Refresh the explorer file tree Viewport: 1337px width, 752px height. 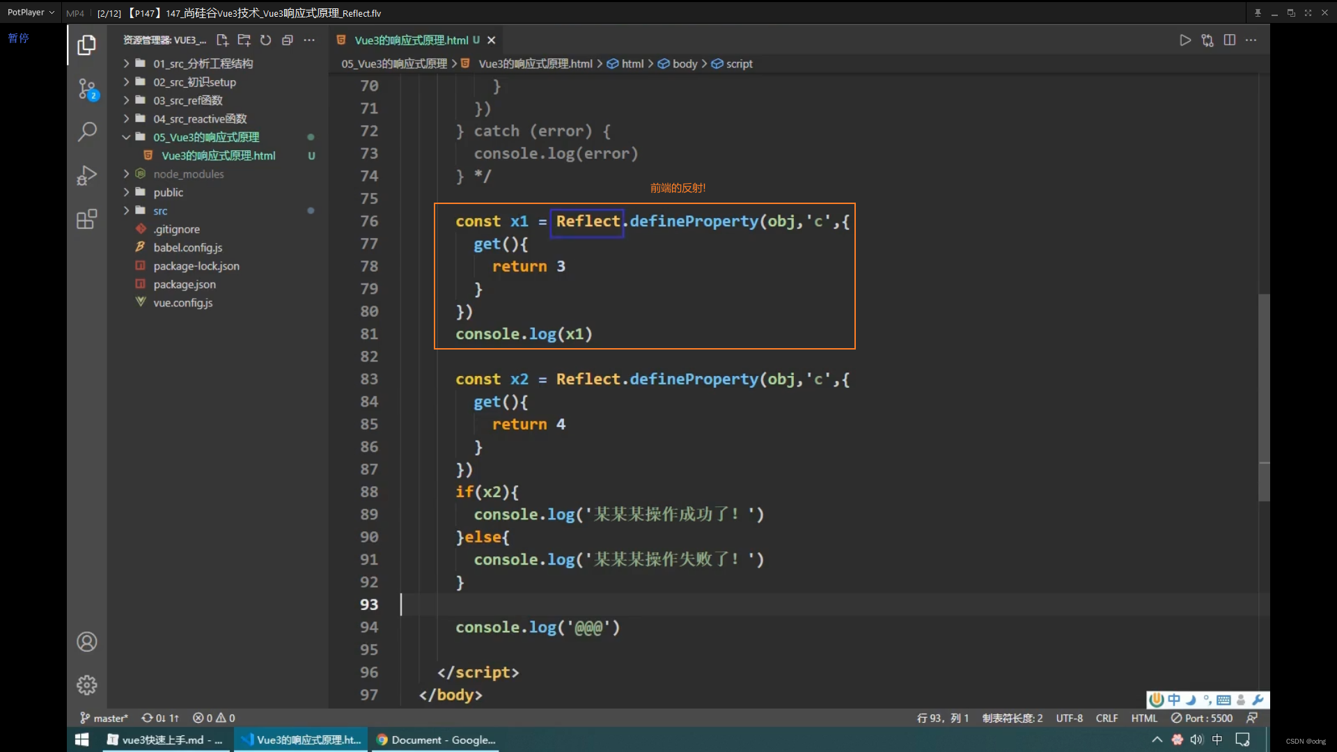[x=265, y=40]
